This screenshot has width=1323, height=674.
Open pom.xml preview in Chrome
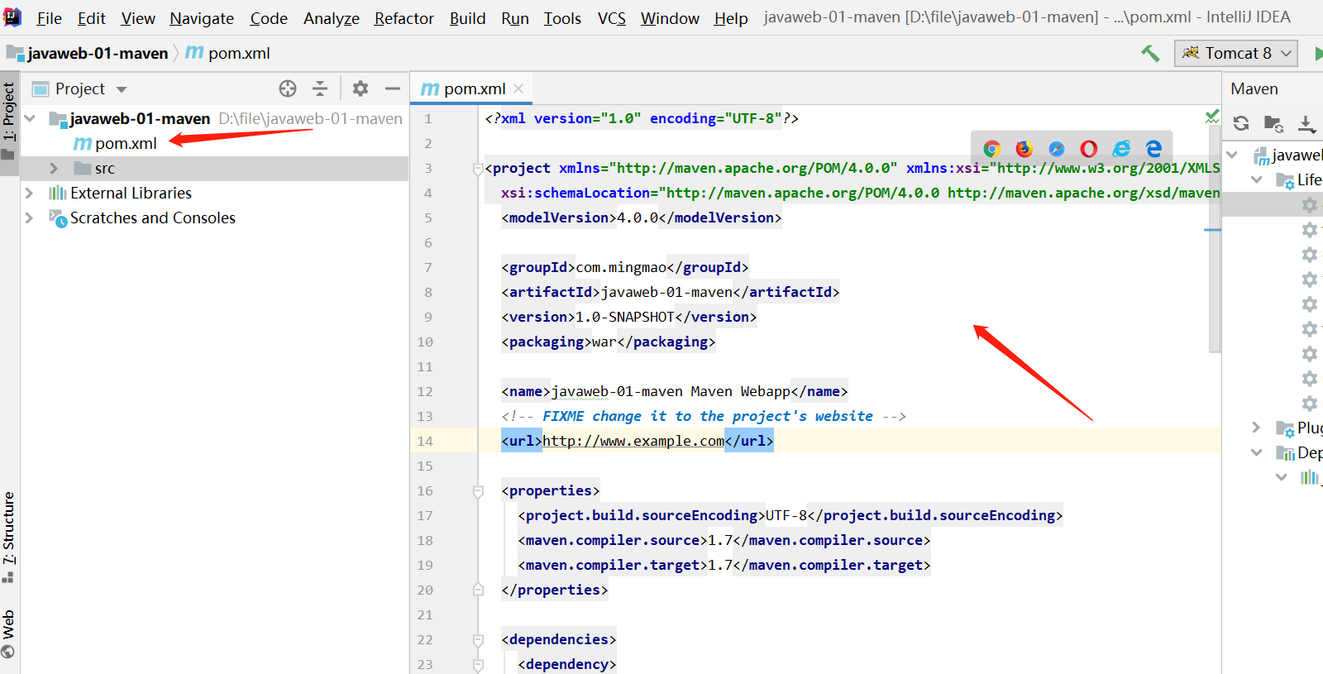click(992, 149)
